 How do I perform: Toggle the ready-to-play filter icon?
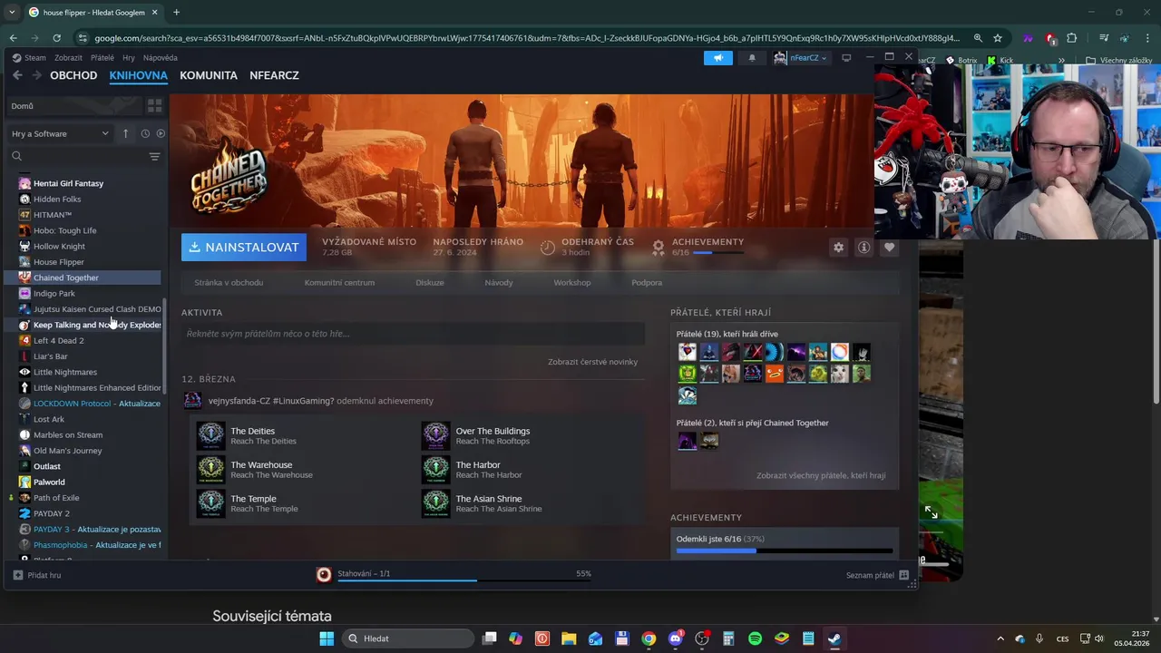pyautogui.click(x=161, y=133)
